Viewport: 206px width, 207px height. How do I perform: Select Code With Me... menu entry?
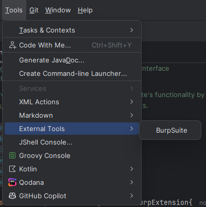click(72, 45)
